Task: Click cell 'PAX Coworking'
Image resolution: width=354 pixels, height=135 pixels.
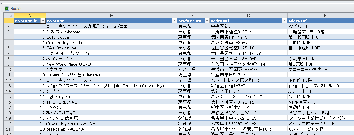Action: click(x=112, y=48)
